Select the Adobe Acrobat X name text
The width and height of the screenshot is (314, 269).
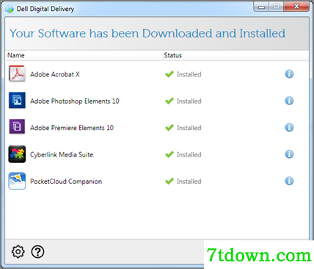(55, 74)
